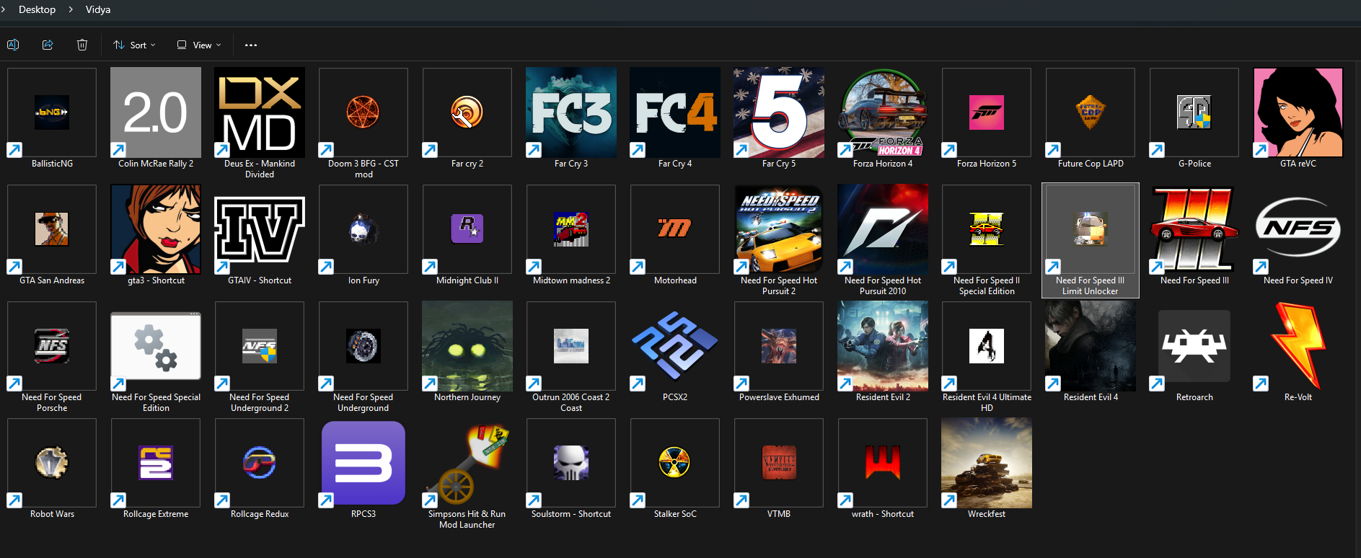Click Need For Speed III Limit Unlocker
This screenshot has height=558, width=1361.
click(x=1091, y=240)
